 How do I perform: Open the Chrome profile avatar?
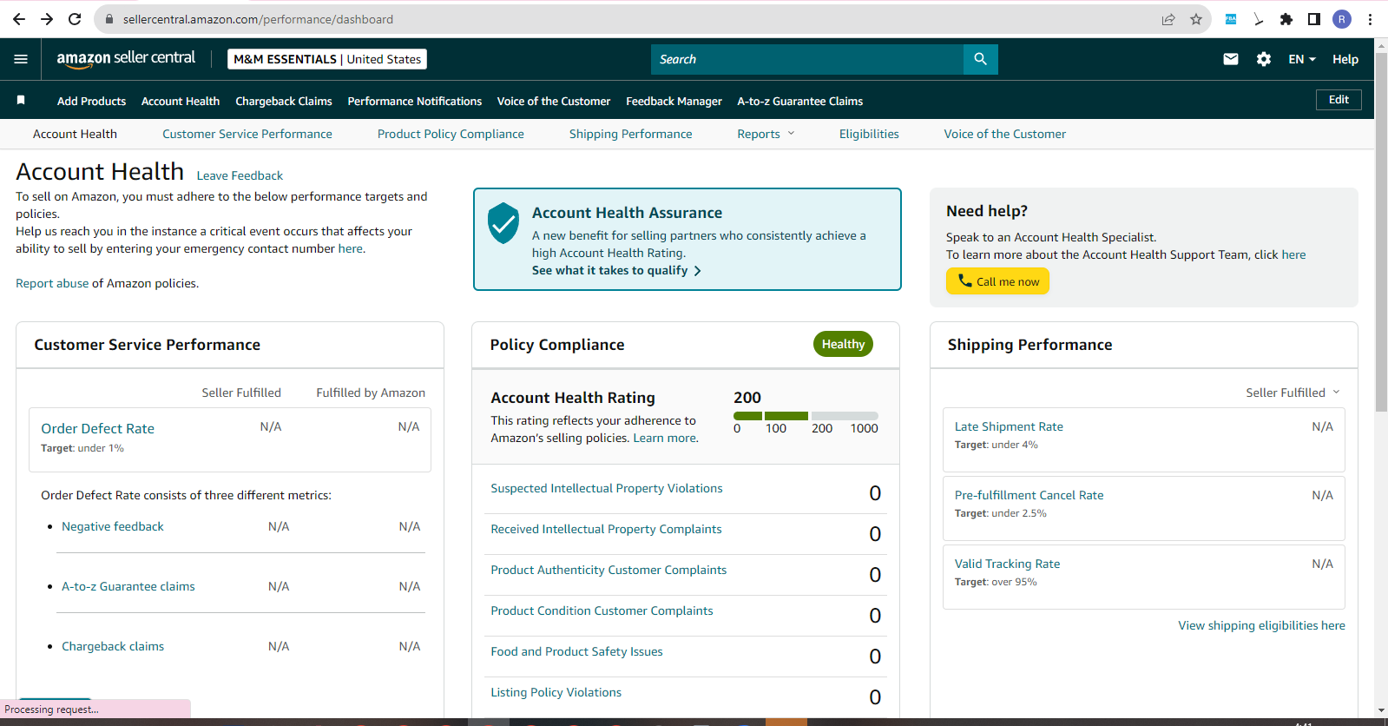point(1342,19)
